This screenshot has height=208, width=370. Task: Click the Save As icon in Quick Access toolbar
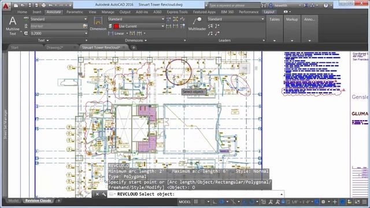[x=36, y=5]
